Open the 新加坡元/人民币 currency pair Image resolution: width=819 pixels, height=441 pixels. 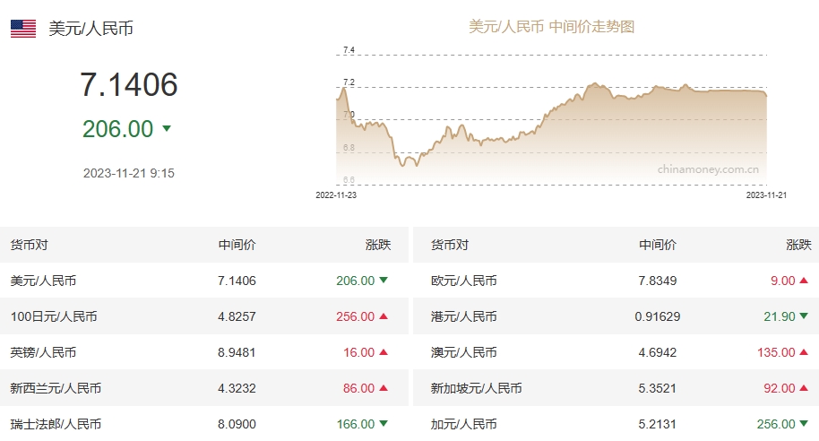coord(477,388)
